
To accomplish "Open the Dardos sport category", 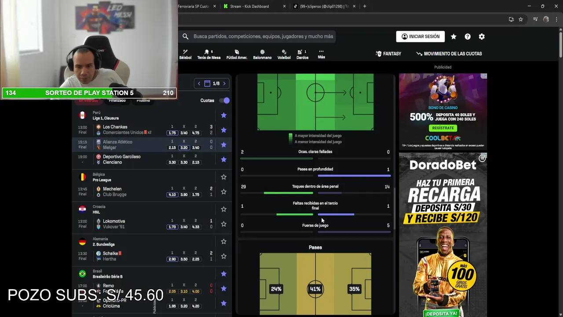I will (x=302, y=54).
